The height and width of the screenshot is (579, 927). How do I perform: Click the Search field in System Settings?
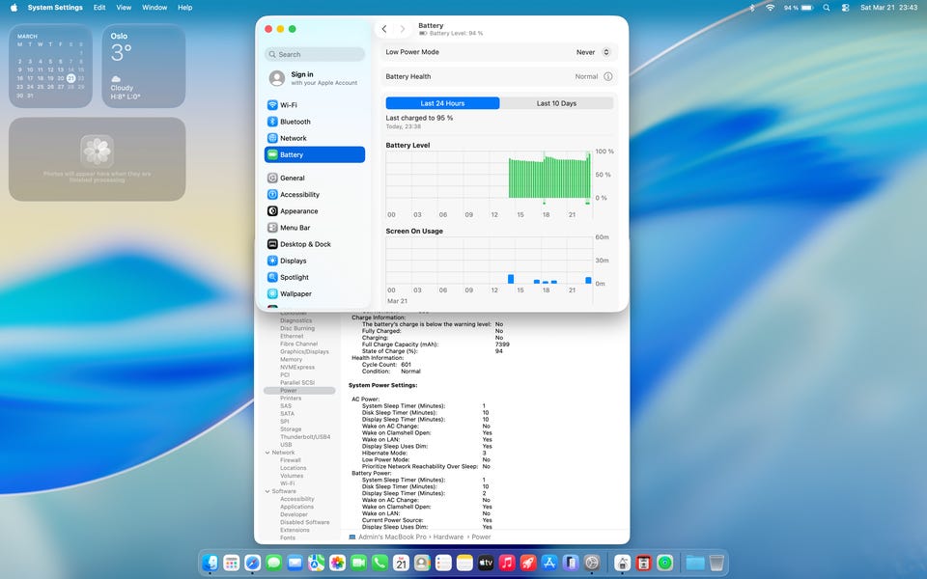(316, 54)
